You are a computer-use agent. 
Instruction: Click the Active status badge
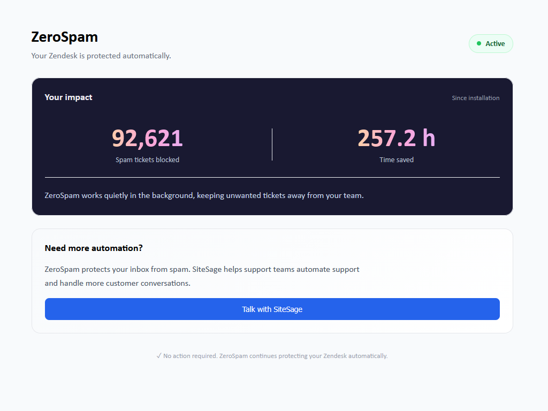491,44
